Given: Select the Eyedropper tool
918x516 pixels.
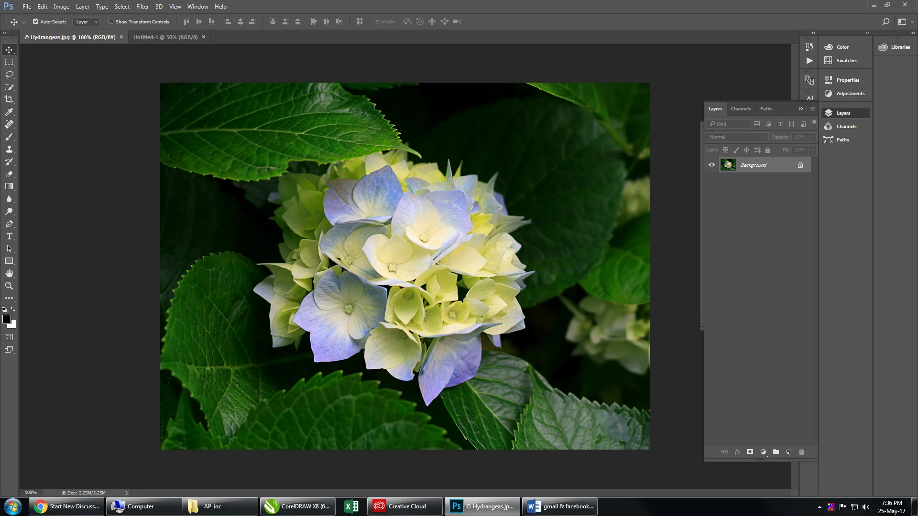Looking at the screenshot, I should coord(9,112).
